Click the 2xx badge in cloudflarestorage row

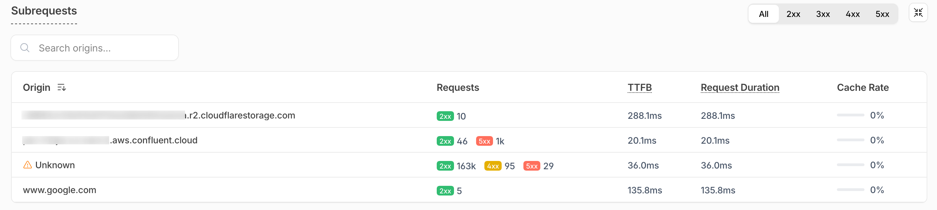pos(445,116)
